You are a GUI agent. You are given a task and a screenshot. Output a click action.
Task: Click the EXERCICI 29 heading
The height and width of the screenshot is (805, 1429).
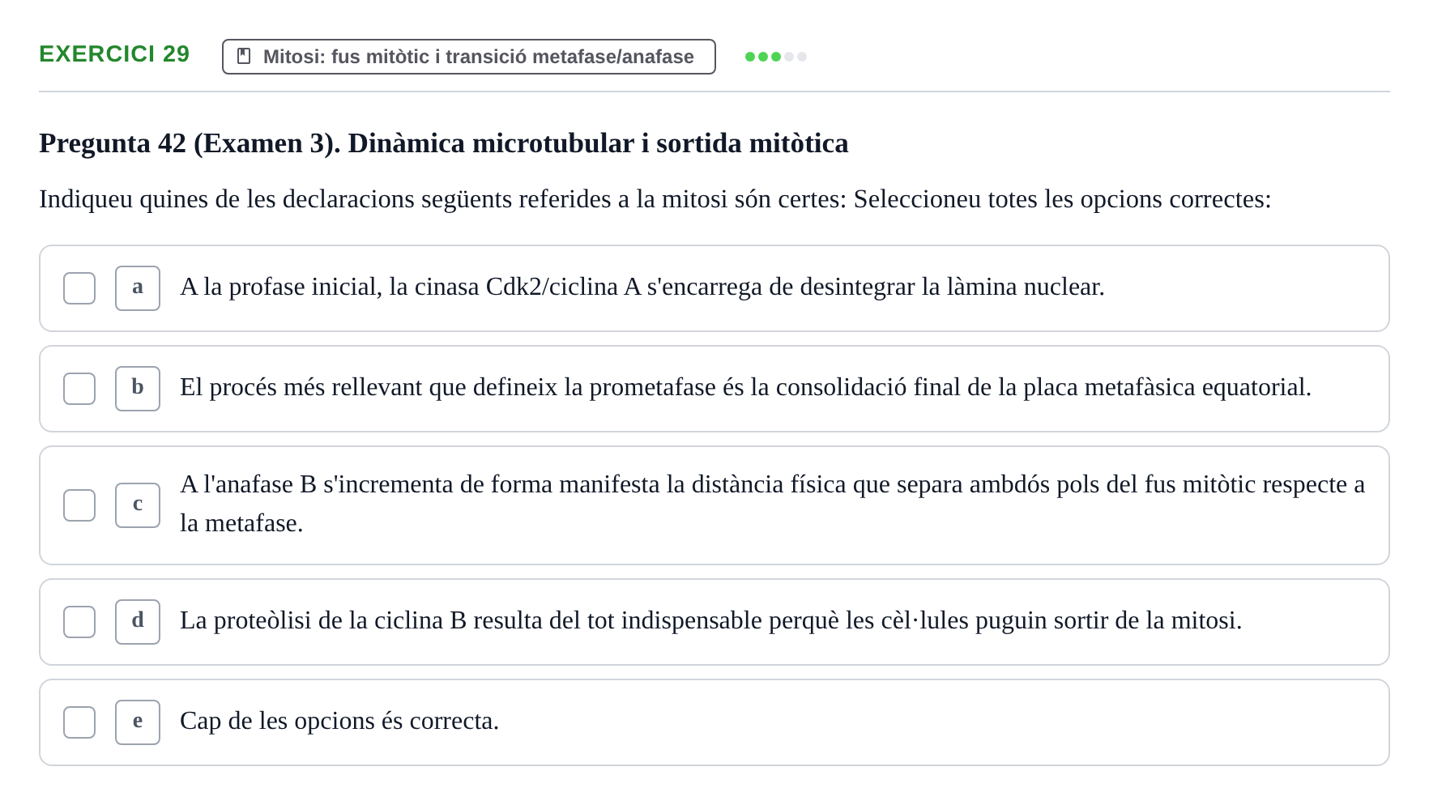(x=114, y=54)
